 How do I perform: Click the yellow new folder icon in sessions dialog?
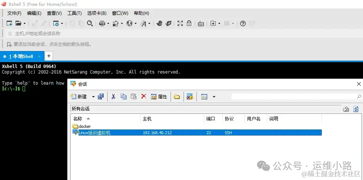click(x=177, y=97)
